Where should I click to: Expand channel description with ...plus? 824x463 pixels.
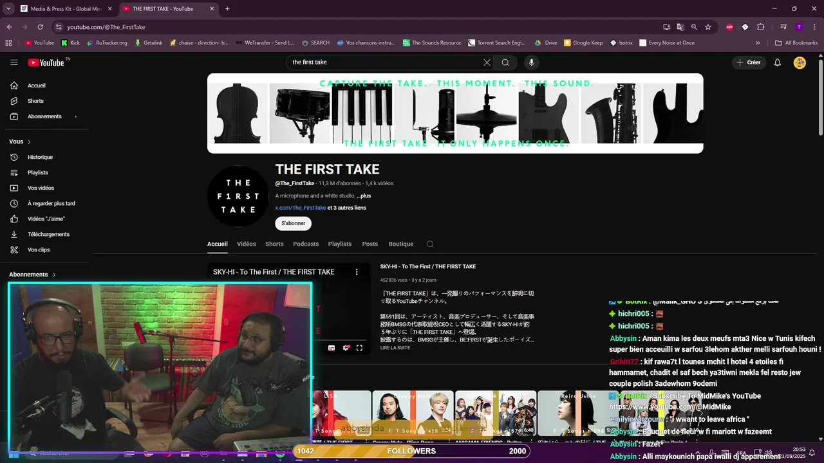[364, 195]
